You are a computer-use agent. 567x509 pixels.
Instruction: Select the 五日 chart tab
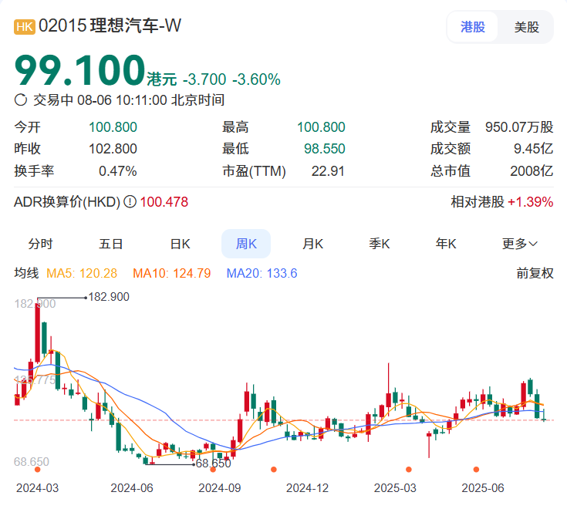(x=110, y=244)
